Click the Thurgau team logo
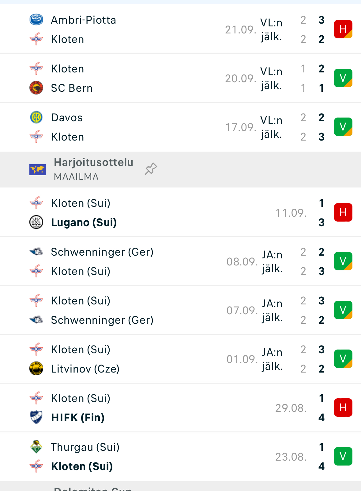This screenshot has width=361, height=491. (36, 447)
